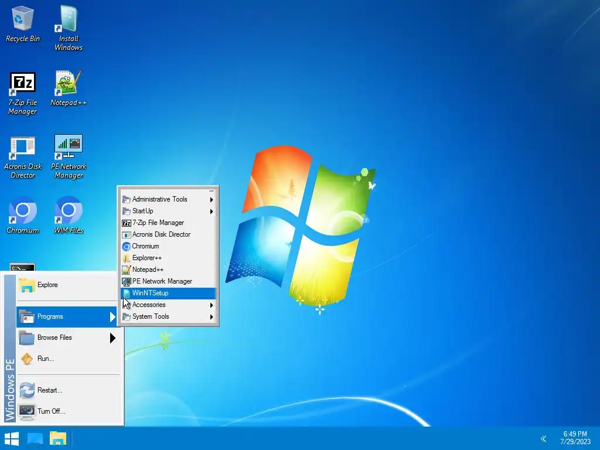
Task: Show hidden tray icons with the double chevron
Action: pyautogui.click(x=543, y=438)
